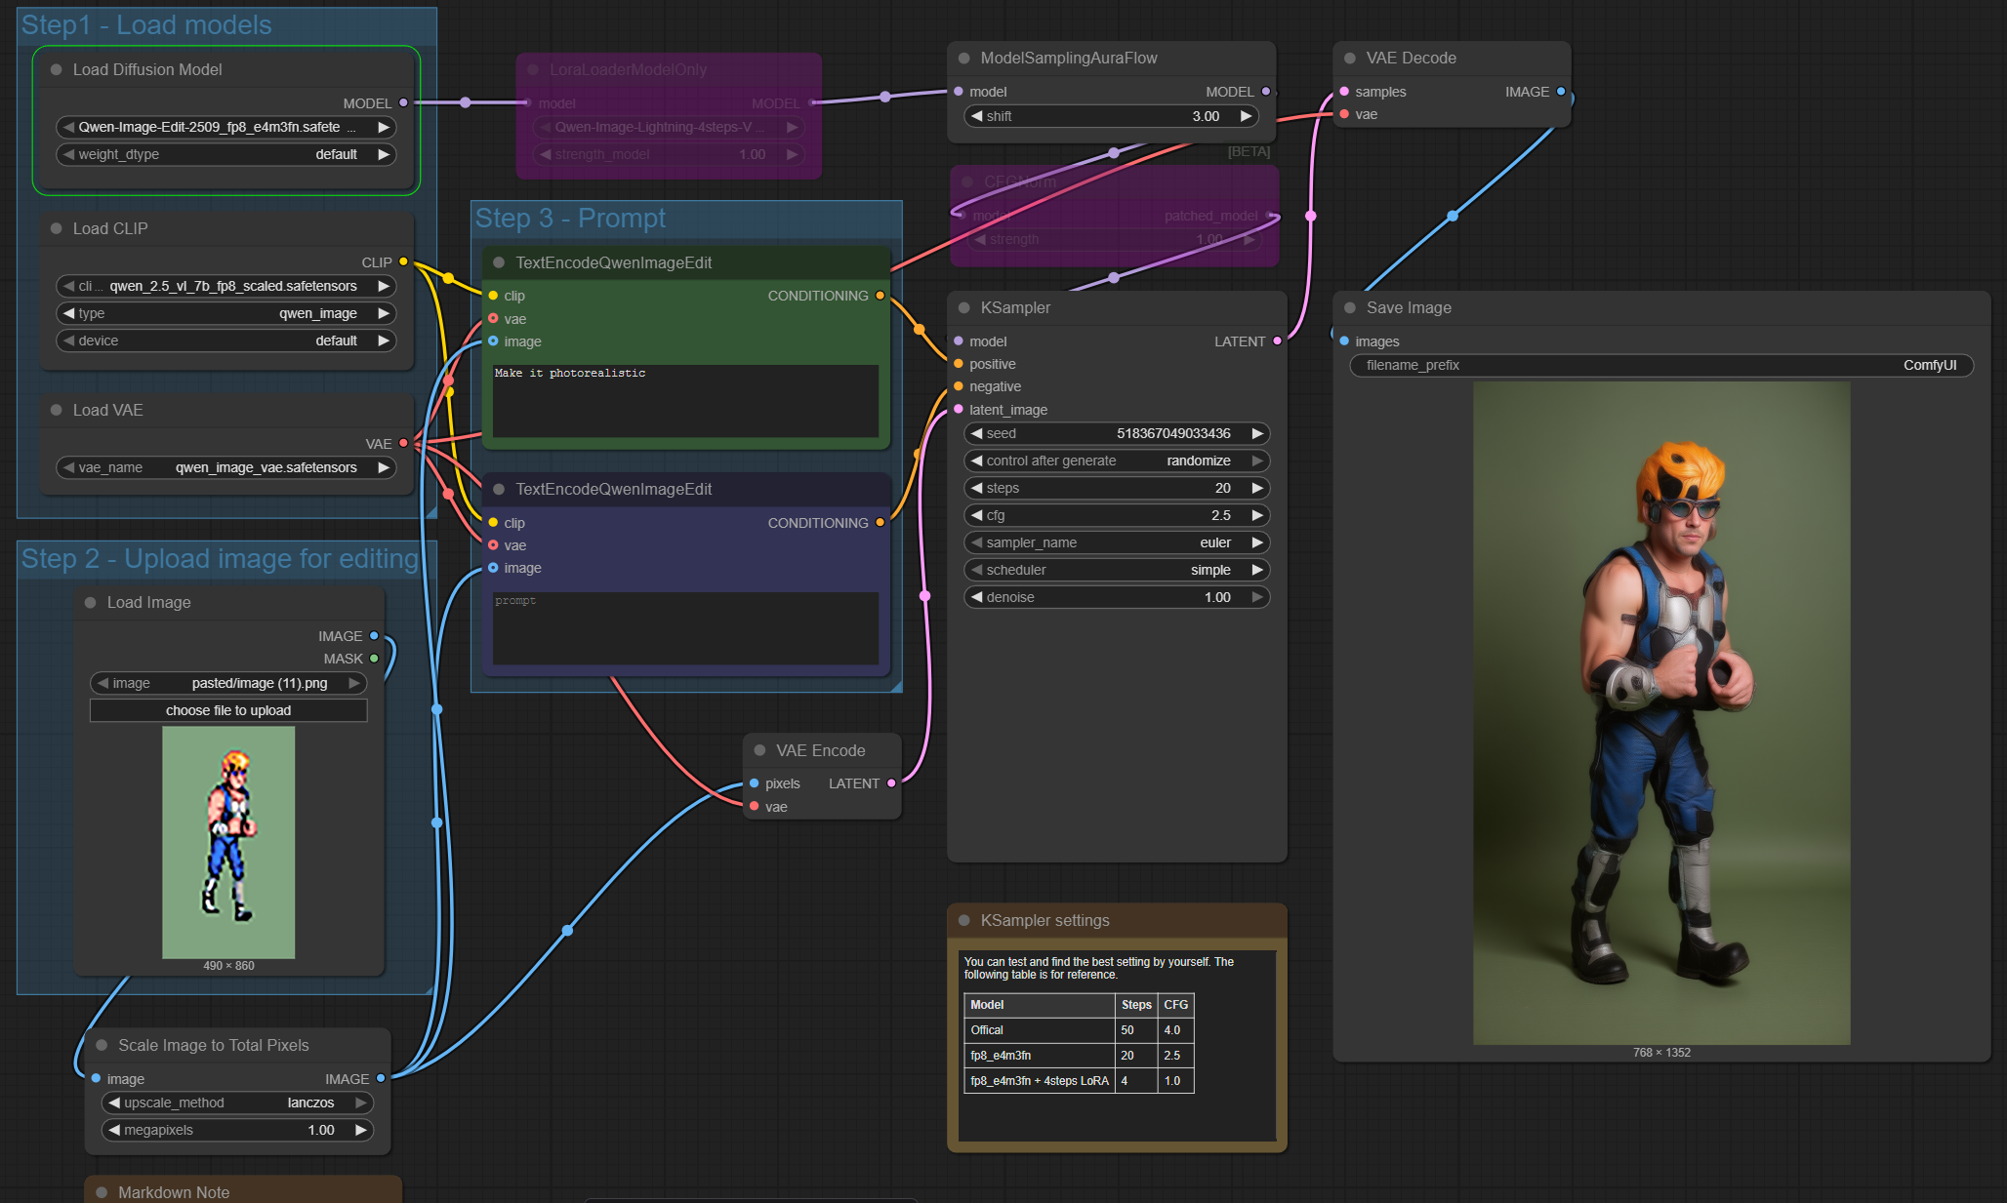This screenshot has height=1203, width=2007.
Task: Click pixels input socket on VAE Encode
Action: 754,783
